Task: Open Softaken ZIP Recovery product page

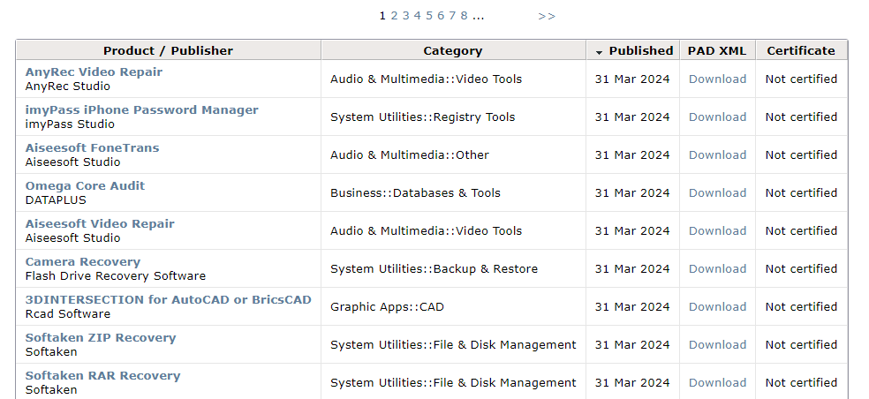Action: (101, 337)
